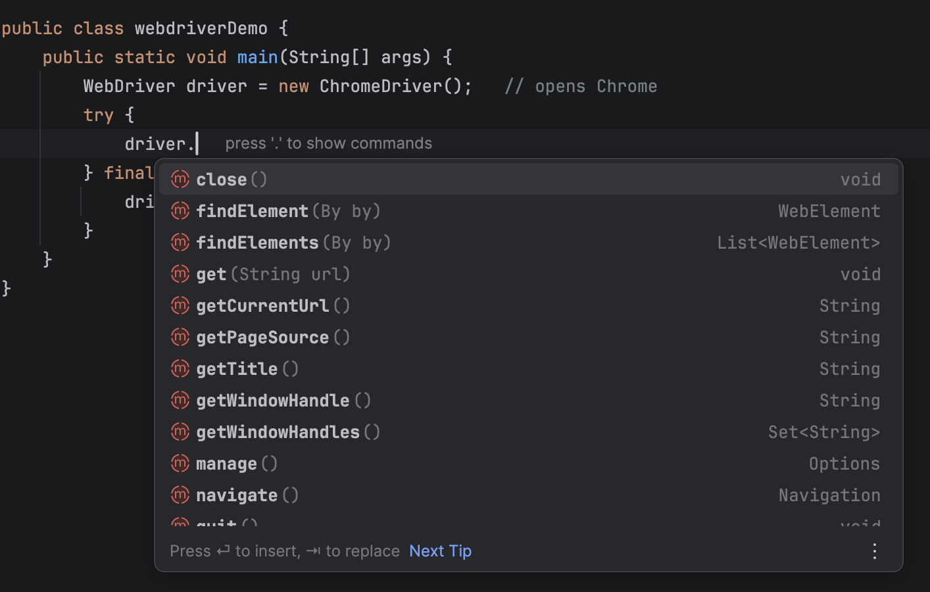Viewport: 930px width, 592px height.
Task: Click method icon beside getCurrentUrl
Action: click(180, 305)
